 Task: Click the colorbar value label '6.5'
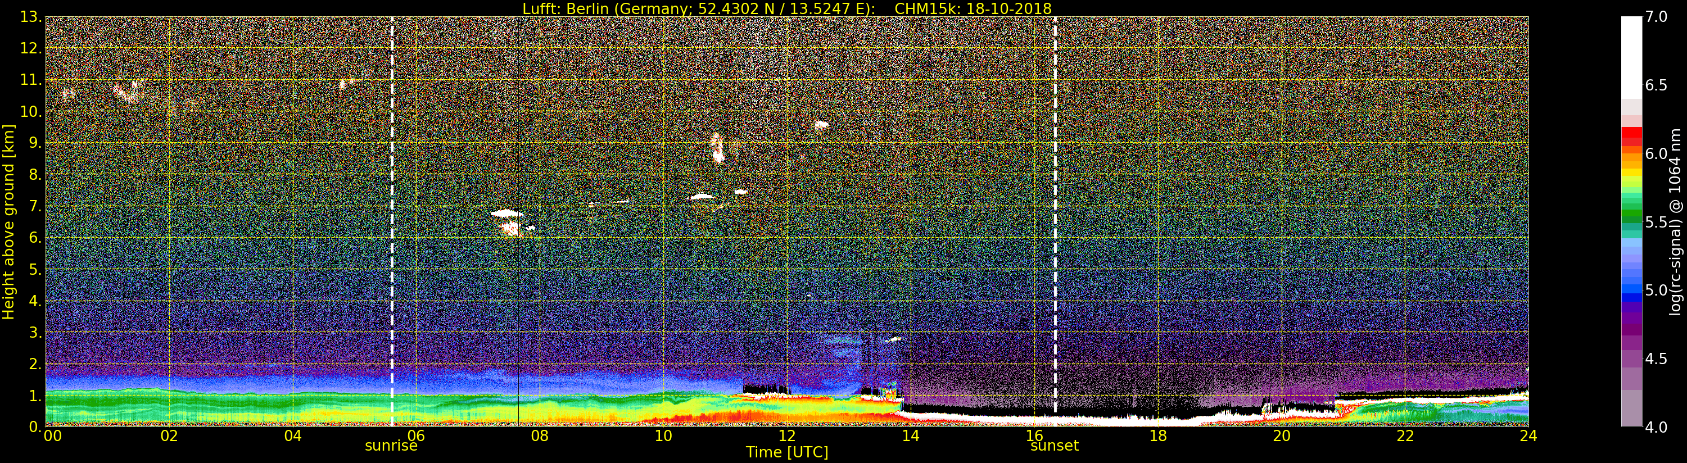click(x=1656, y=85)
